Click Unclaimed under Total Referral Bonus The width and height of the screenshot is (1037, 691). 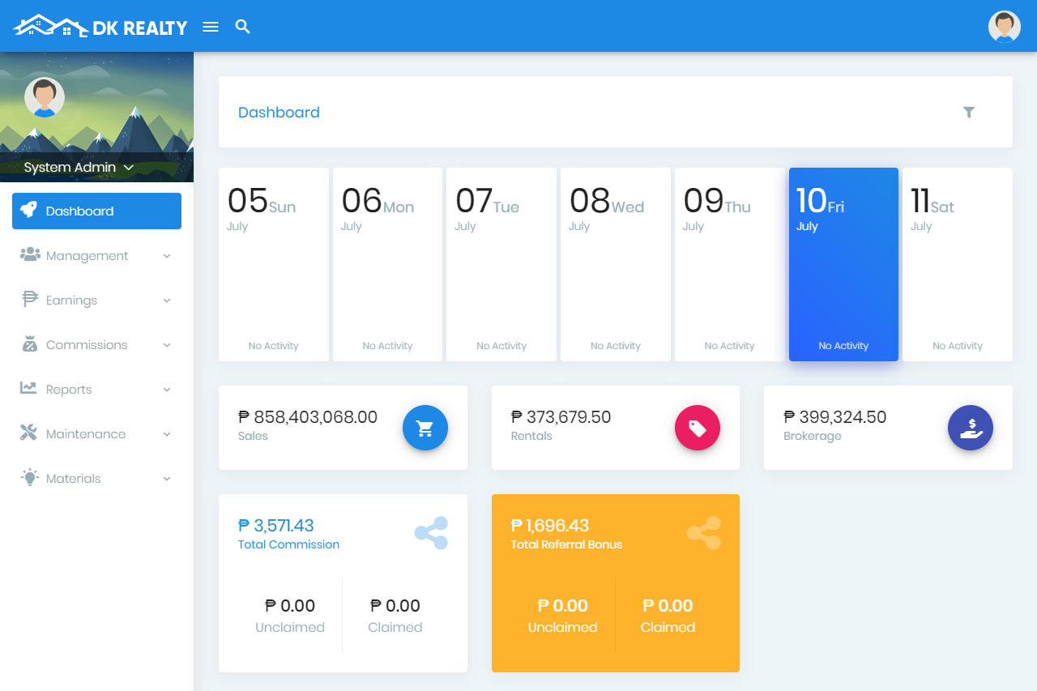point(562,627)
